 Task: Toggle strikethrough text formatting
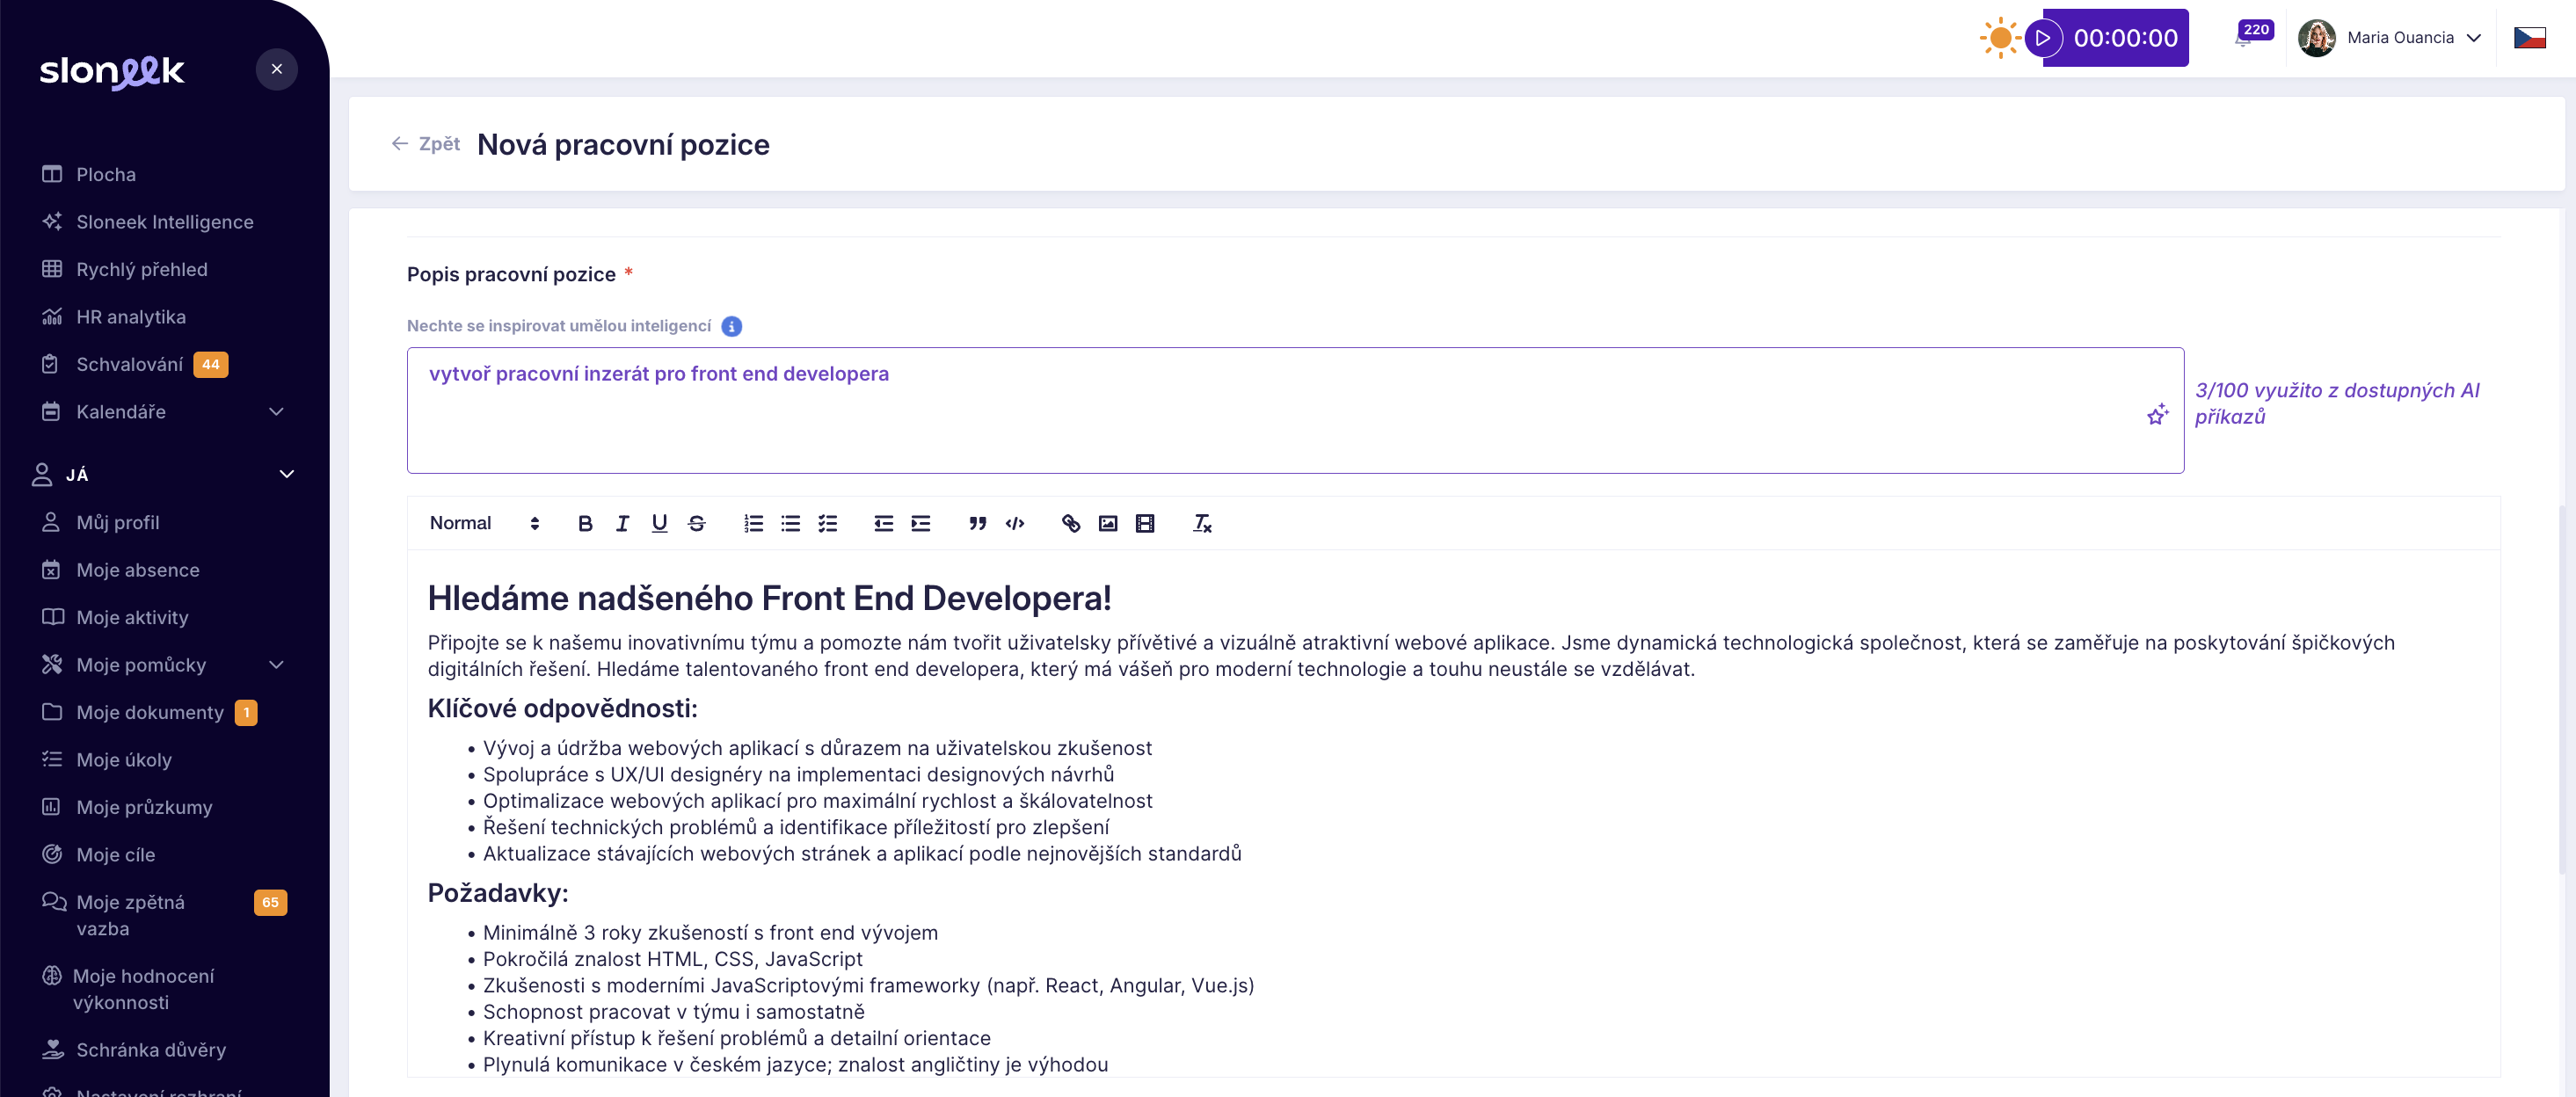click(696, 523)
